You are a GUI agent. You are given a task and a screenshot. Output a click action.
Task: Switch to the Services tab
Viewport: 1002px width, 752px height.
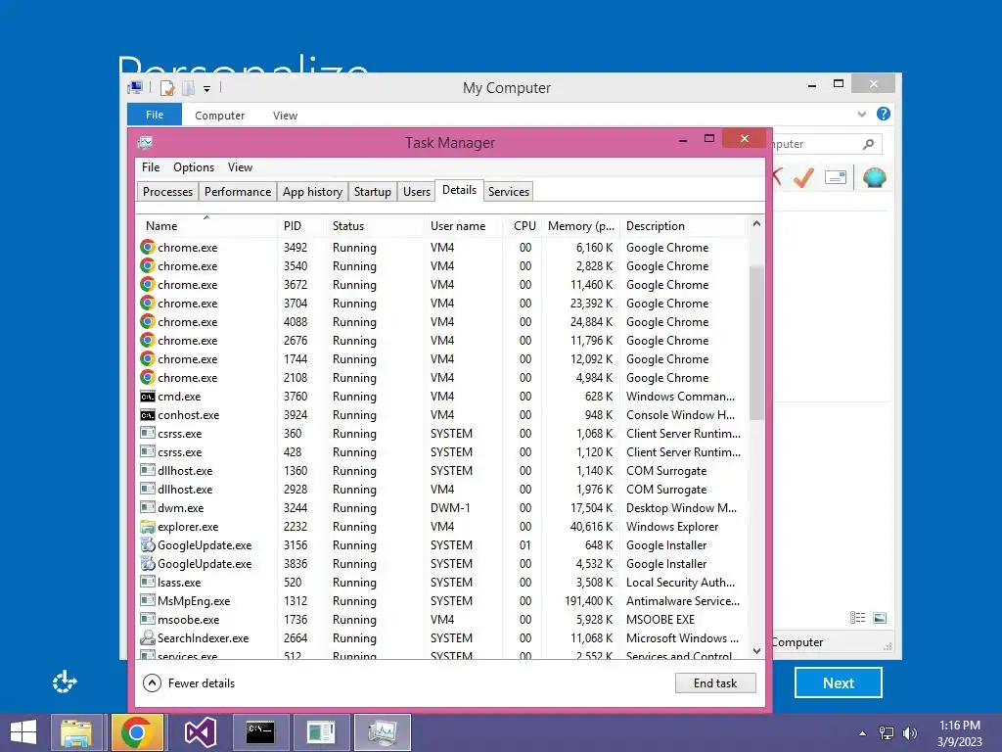click(509, 192)
